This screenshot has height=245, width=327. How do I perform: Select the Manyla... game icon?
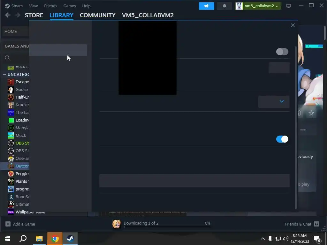pos(11,128)
